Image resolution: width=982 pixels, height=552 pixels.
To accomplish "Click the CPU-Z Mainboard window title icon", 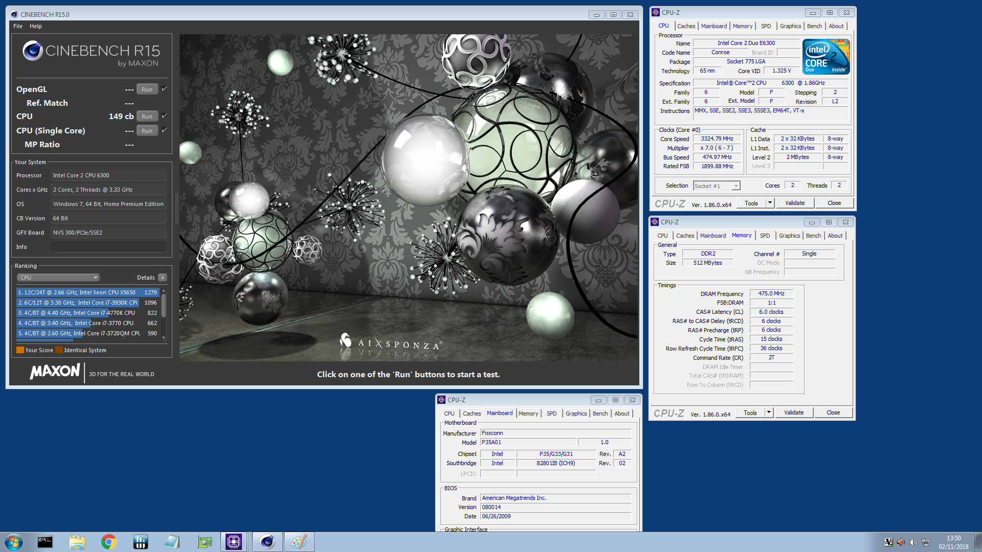I will coord(441,400).
